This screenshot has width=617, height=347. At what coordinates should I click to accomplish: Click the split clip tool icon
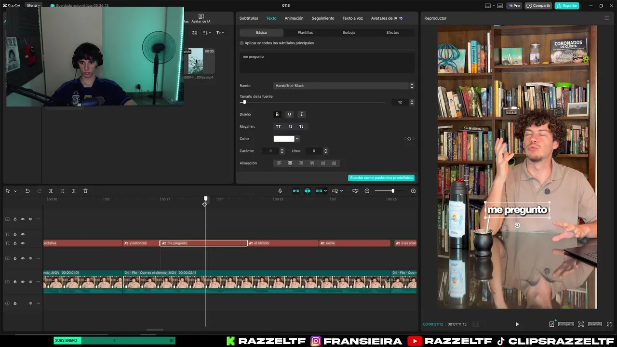click(51, 191)
